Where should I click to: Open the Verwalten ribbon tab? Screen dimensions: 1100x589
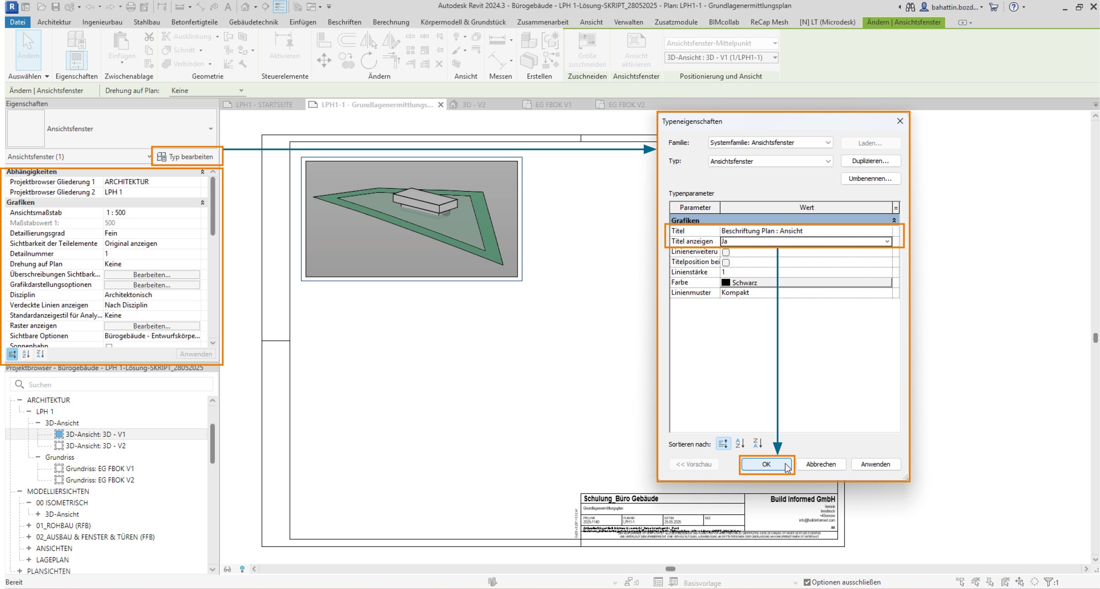[x=628, y=22]
